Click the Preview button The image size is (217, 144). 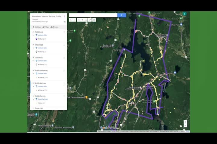click(54, 27)
